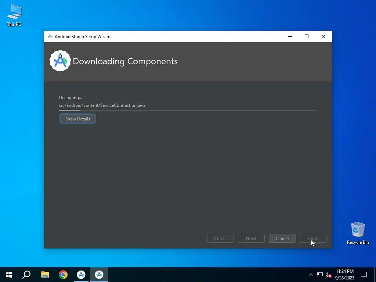Minimize the Setup Wizard window
The width and height of the screenshot is (376, 282).
tap(290, 36)
